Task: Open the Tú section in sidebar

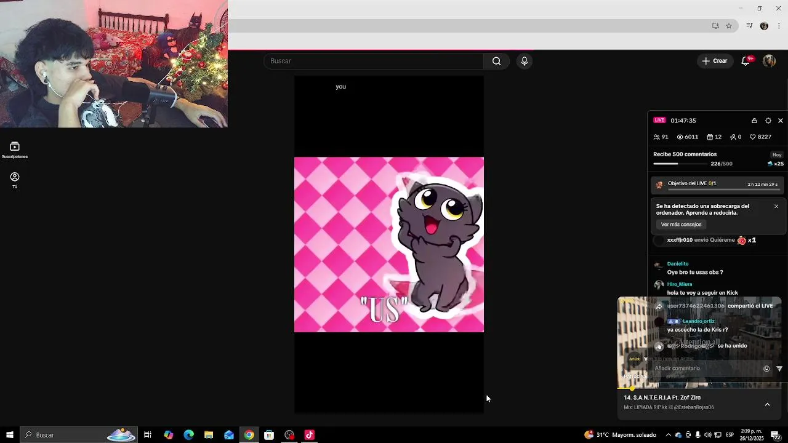Action: tap(15, 180)
